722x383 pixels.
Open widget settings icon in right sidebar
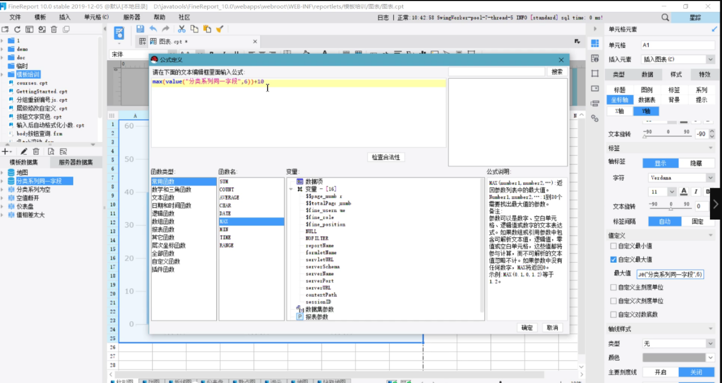pos(595,89)
